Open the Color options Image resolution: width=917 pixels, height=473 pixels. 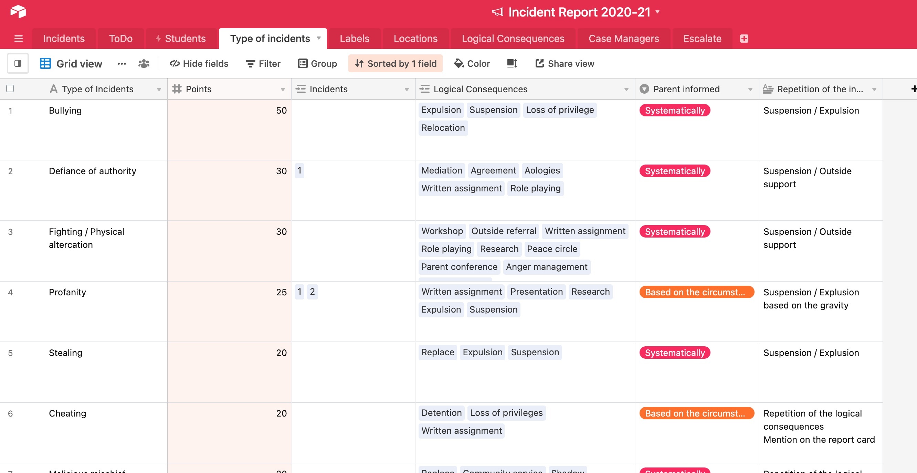472,63
